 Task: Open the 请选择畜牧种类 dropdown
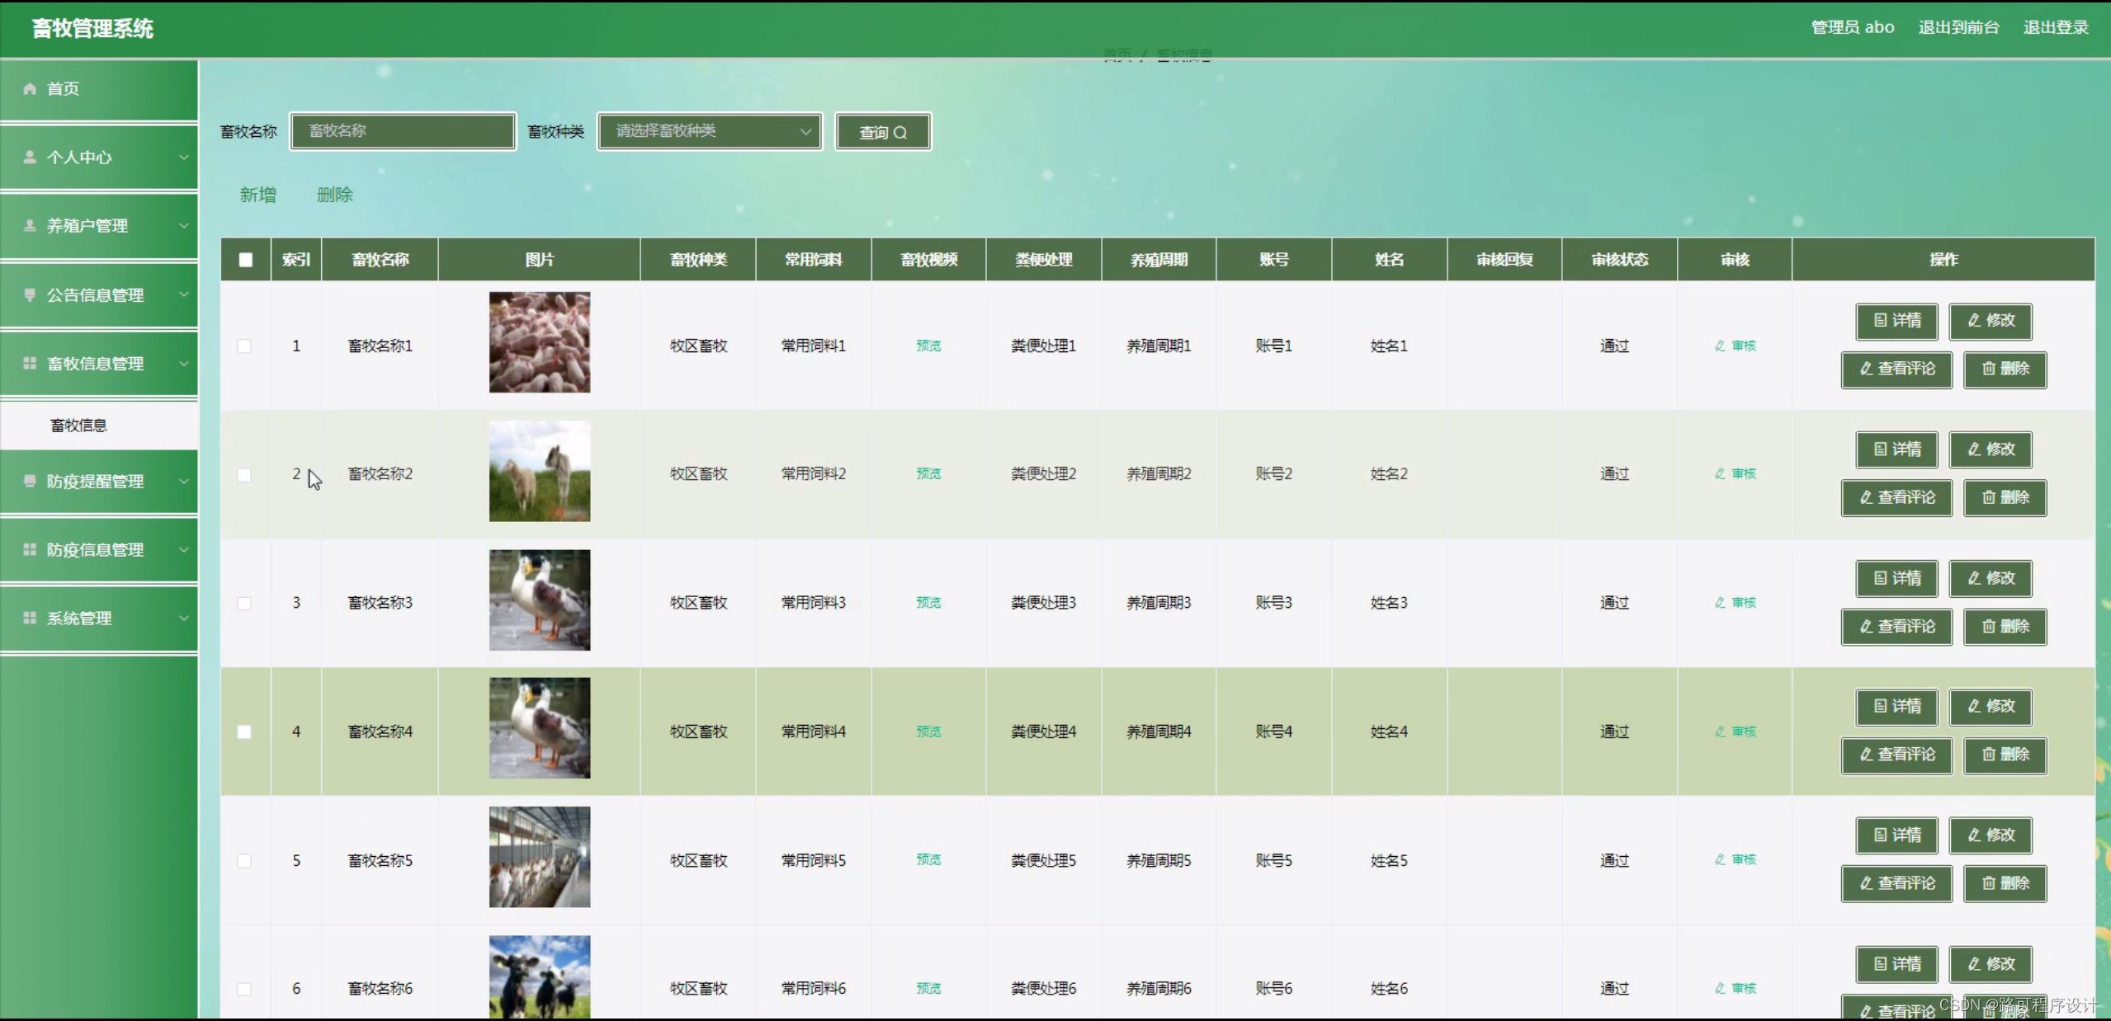click(x=709, y=131)
